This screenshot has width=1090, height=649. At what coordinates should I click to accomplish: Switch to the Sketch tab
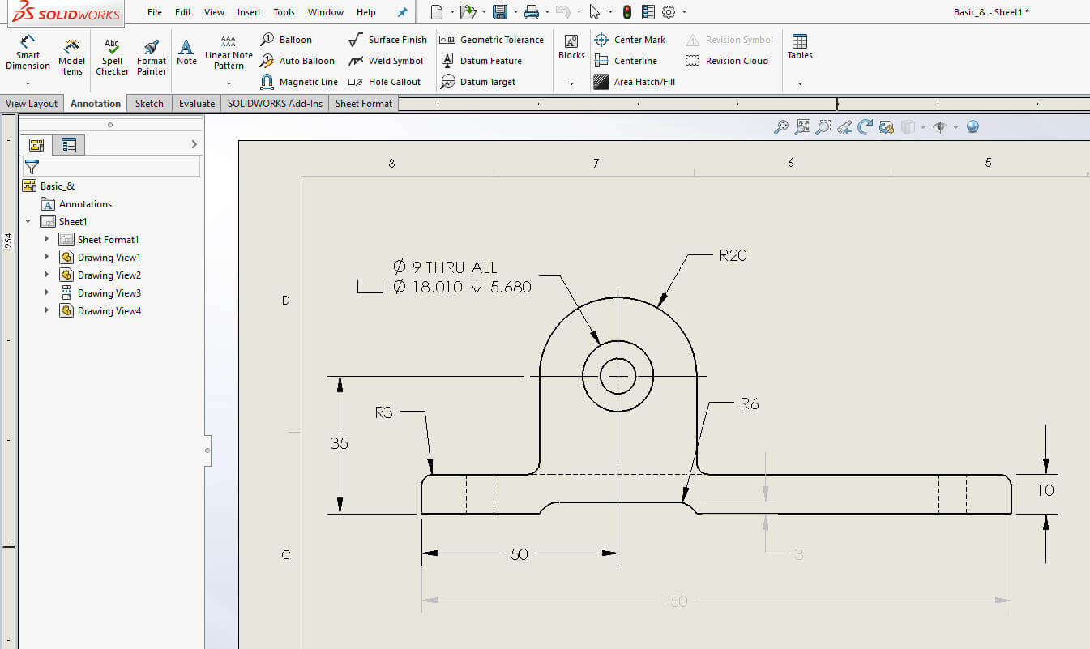[148, 103]
